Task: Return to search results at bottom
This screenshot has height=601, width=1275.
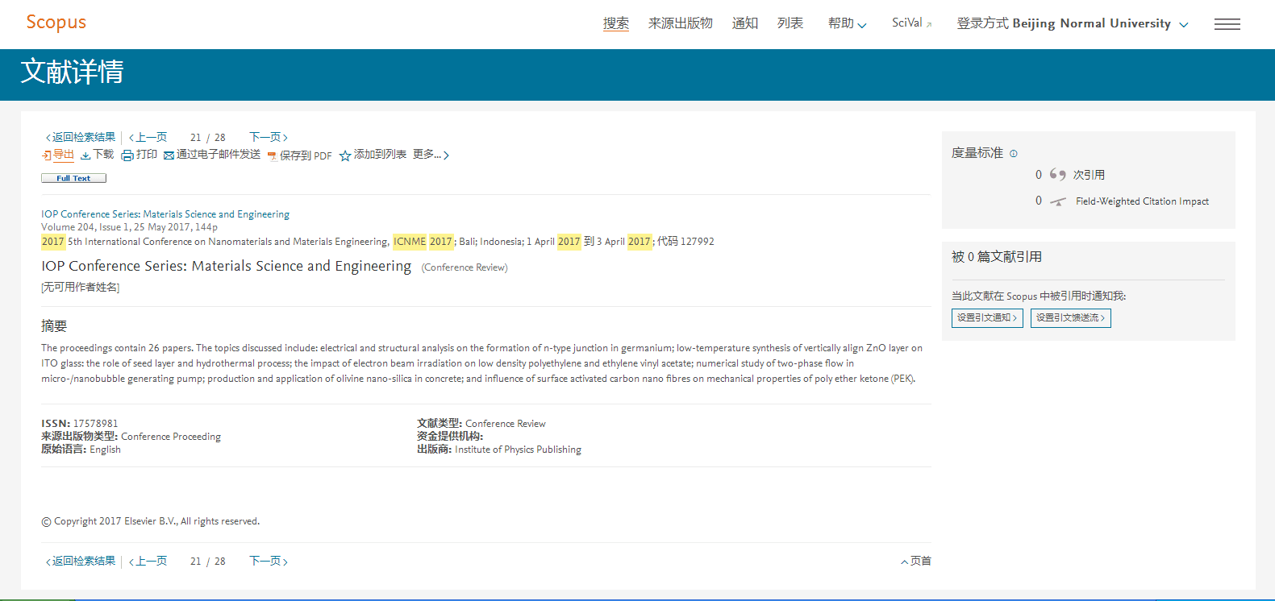Action: (x=81, y=561)
